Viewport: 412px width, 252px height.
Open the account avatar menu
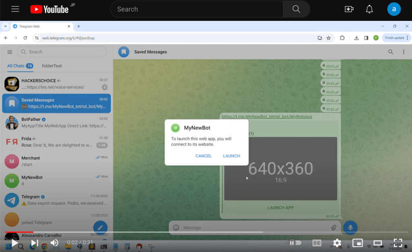pos(394,9)
